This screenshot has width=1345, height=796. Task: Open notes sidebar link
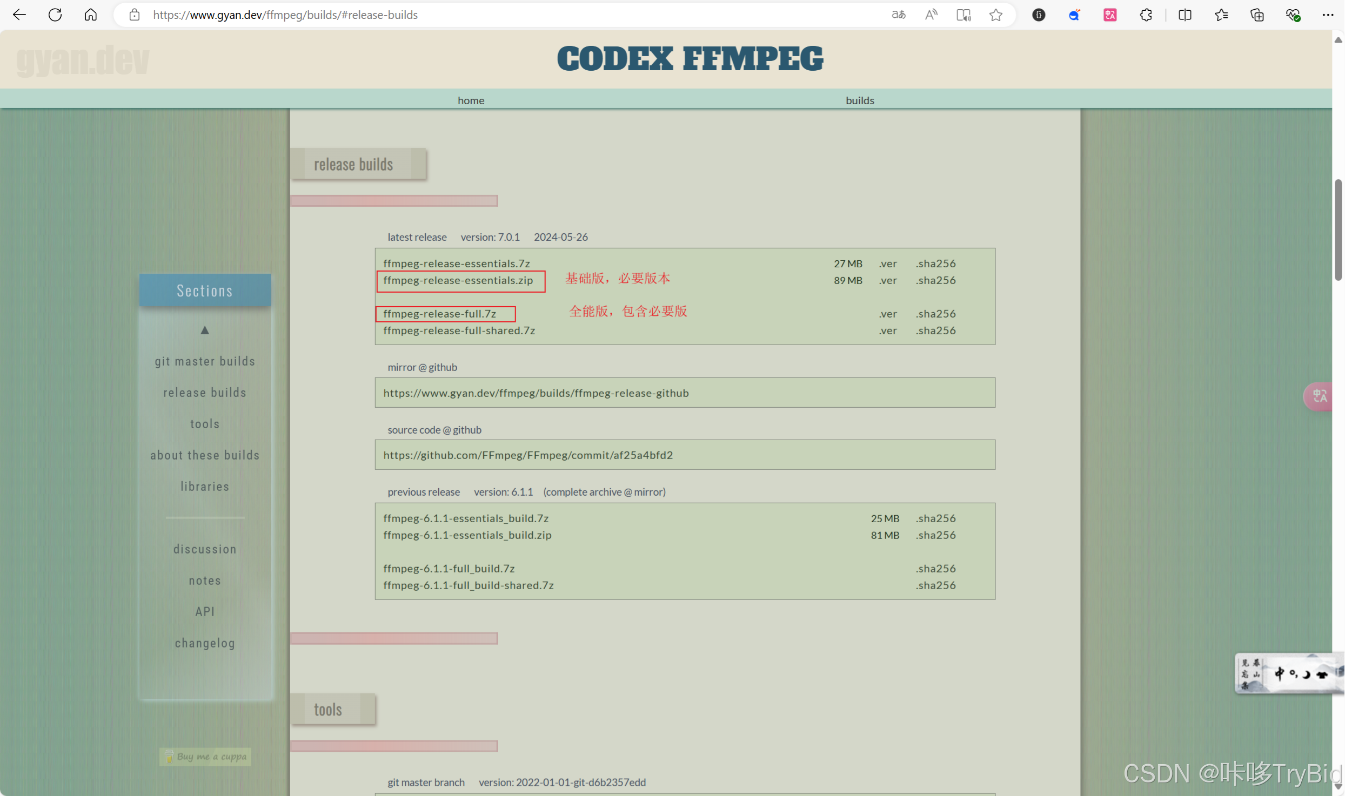click(205, 581)
